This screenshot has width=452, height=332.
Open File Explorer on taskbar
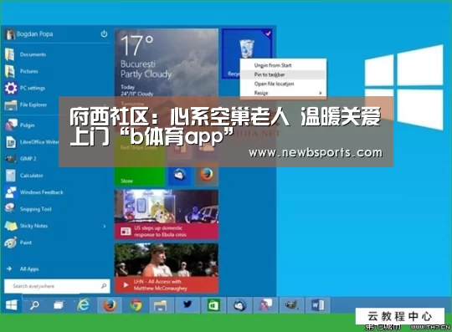[x=160, y=305]
